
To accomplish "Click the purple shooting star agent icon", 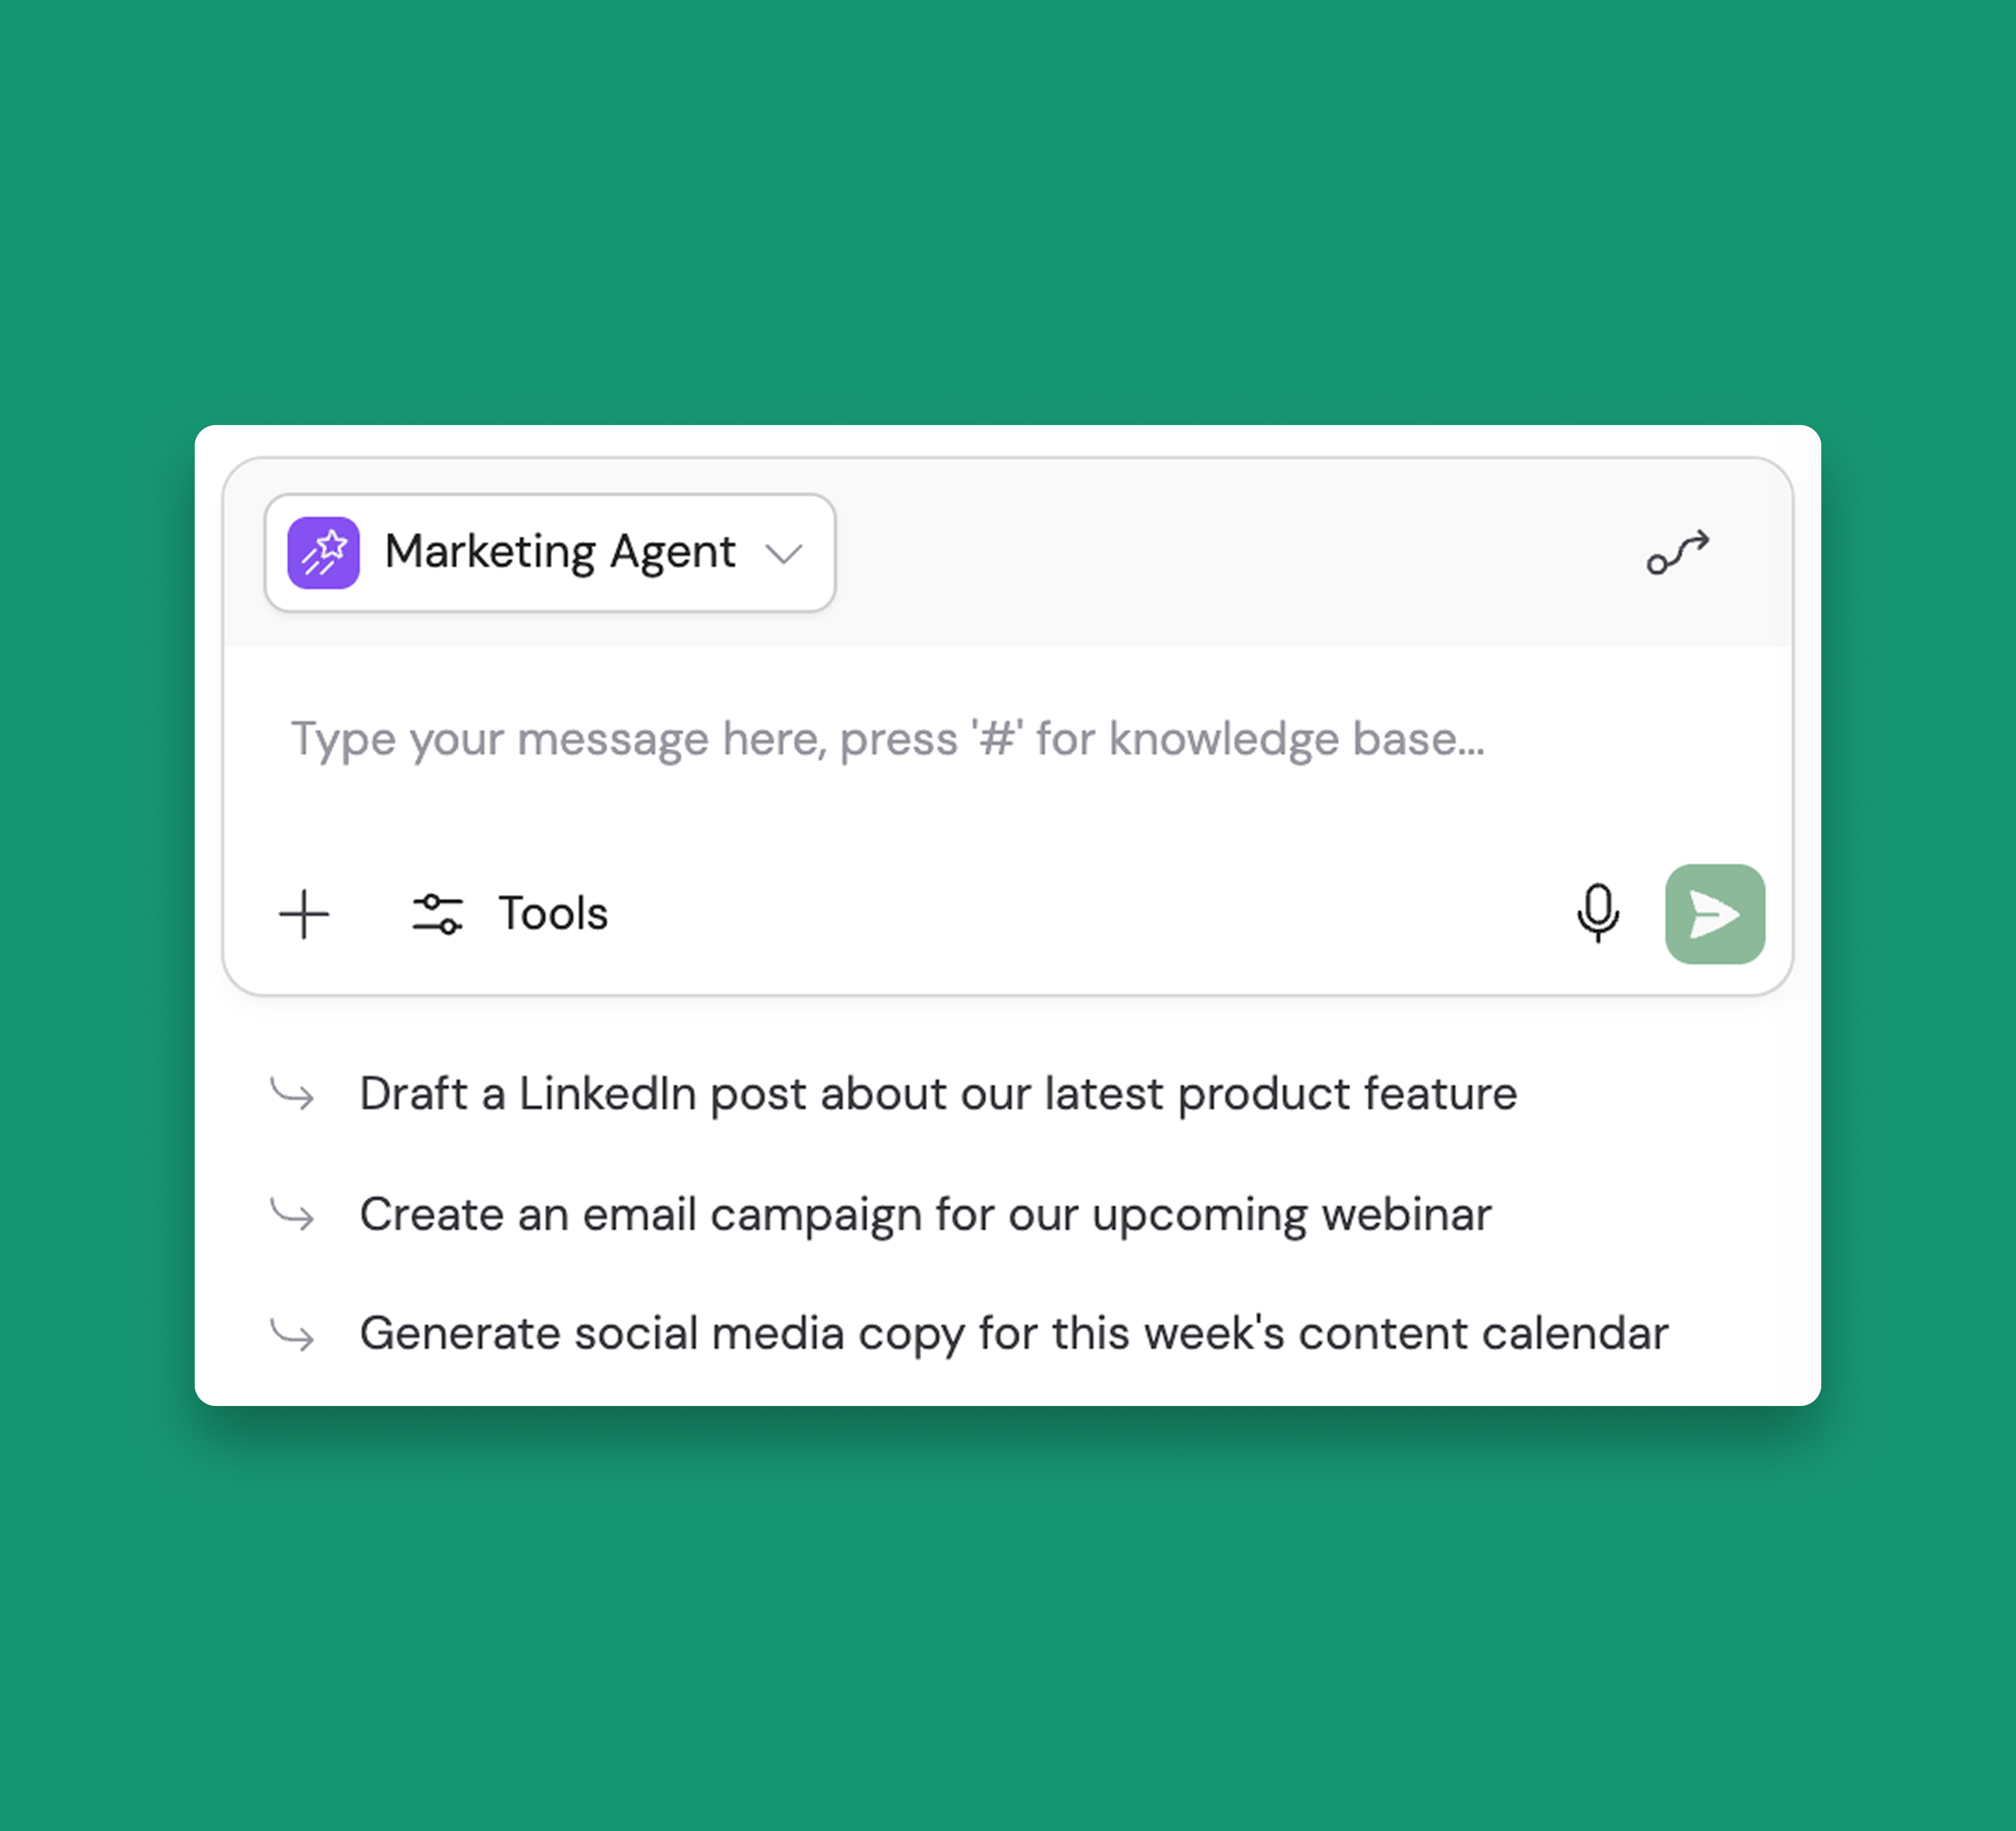I will (x=323, y=553).
